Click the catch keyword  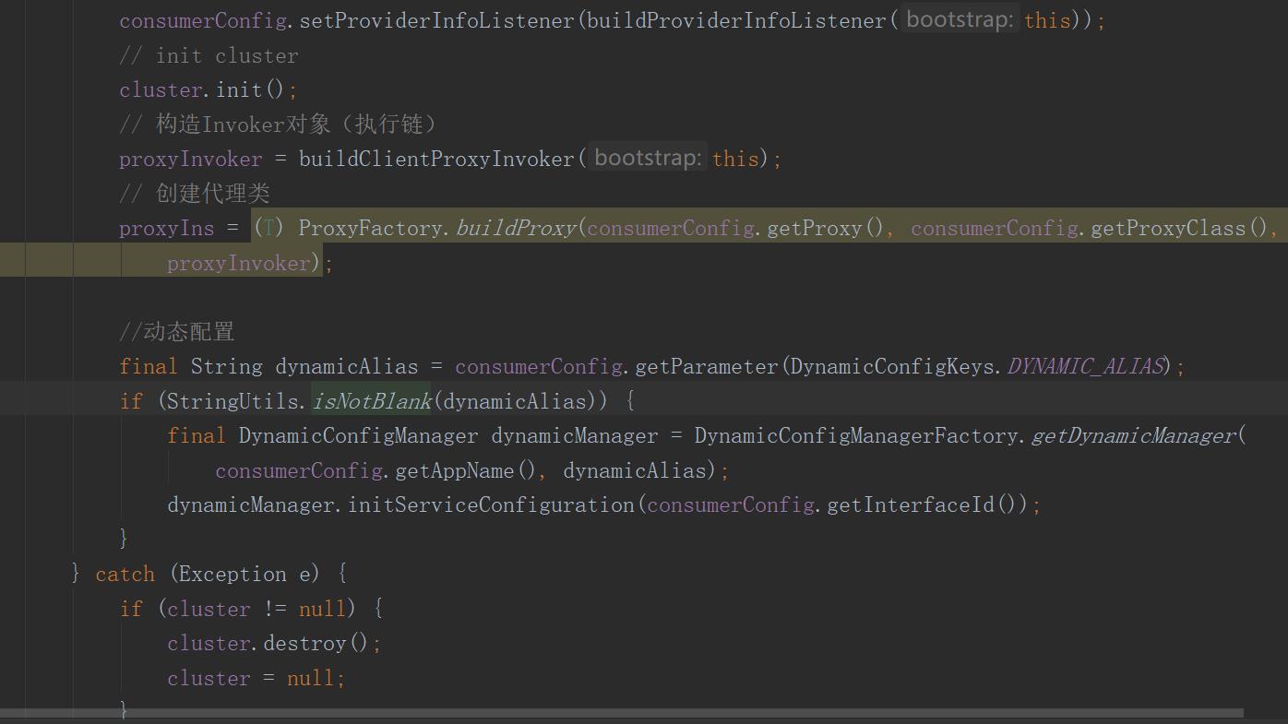125,574
